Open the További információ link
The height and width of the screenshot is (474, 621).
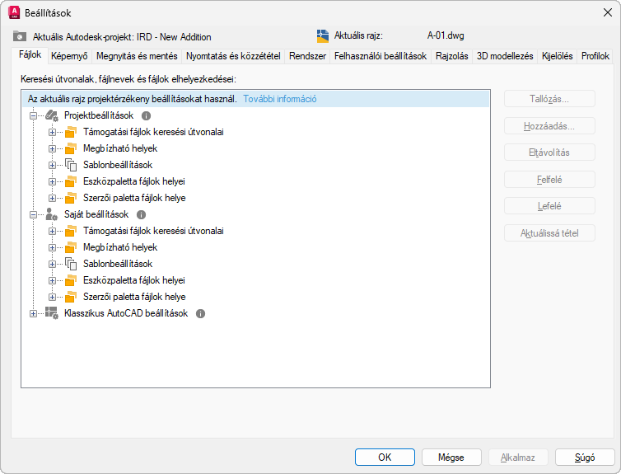click(279, 99)
